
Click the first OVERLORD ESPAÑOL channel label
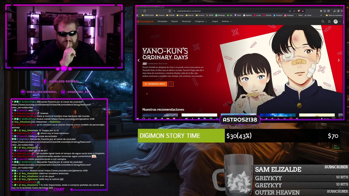[64, 81]
